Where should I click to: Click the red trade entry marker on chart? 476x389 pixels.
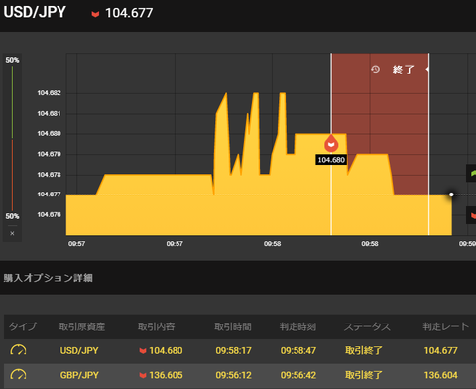(331, 143)
